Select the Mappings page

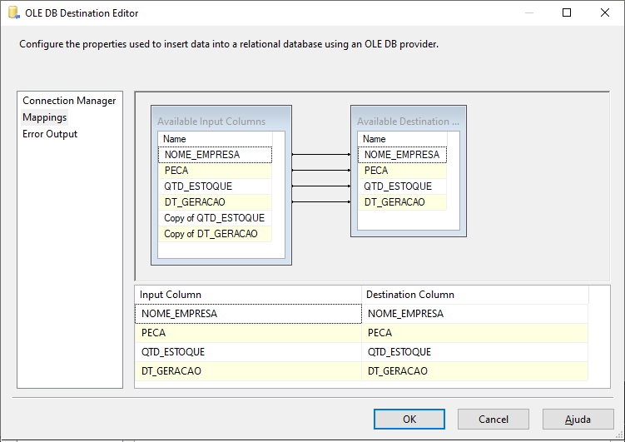point(45,117)
